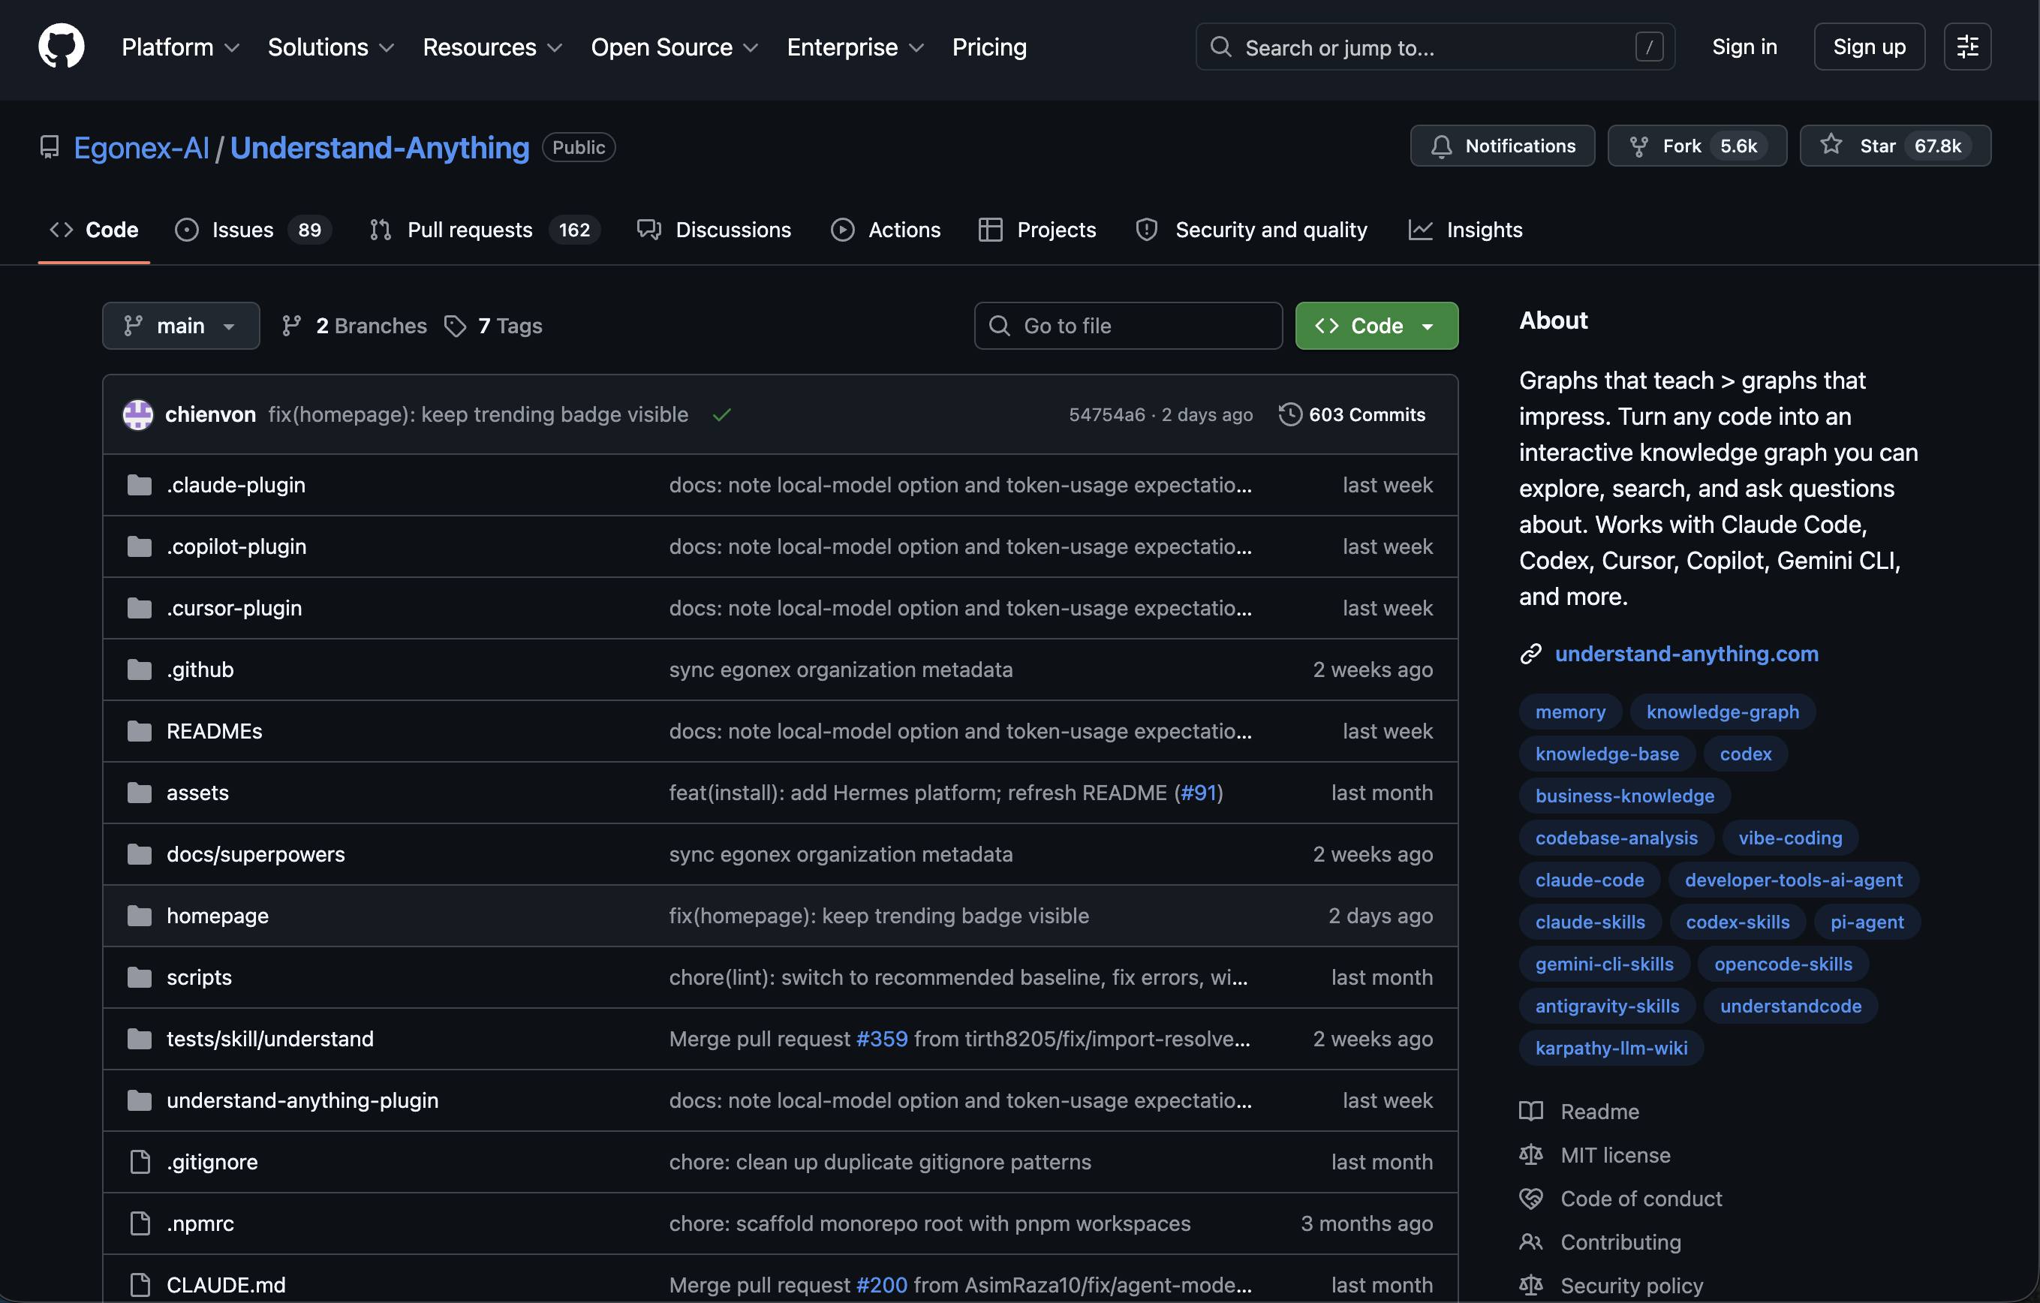
Task: Open the commit status green checkmark
Action: [722, 414]
